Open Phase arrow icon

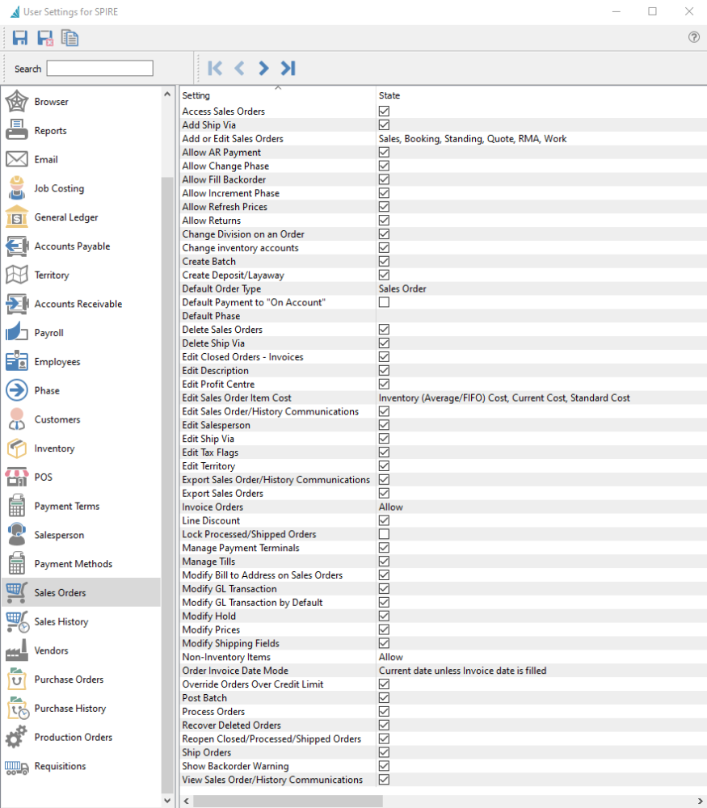(x=16, y=390)
